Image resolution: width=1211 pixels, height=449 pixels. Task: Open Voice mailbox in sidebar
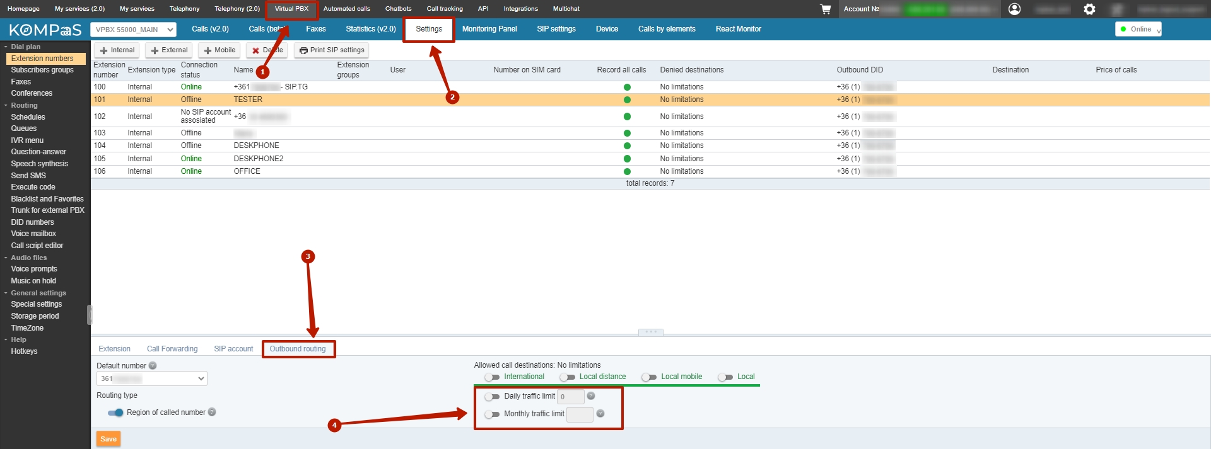tap(33, 234)
